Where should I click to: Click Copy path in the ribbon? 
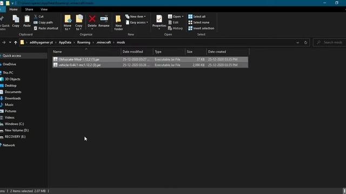(x=43, y=23)
